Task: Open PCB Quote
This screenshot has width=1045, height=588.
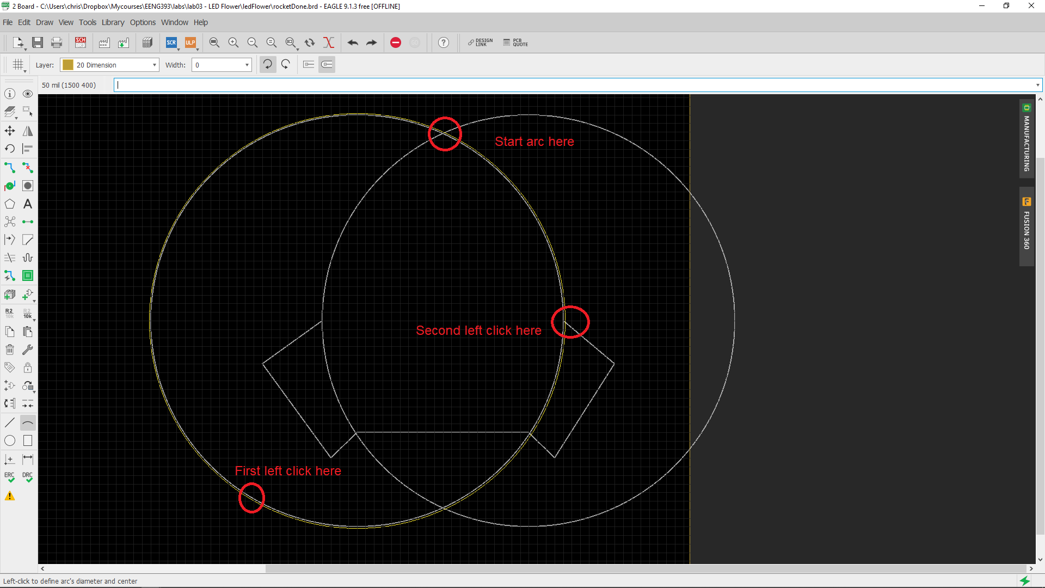Action: tap(515, 42)
